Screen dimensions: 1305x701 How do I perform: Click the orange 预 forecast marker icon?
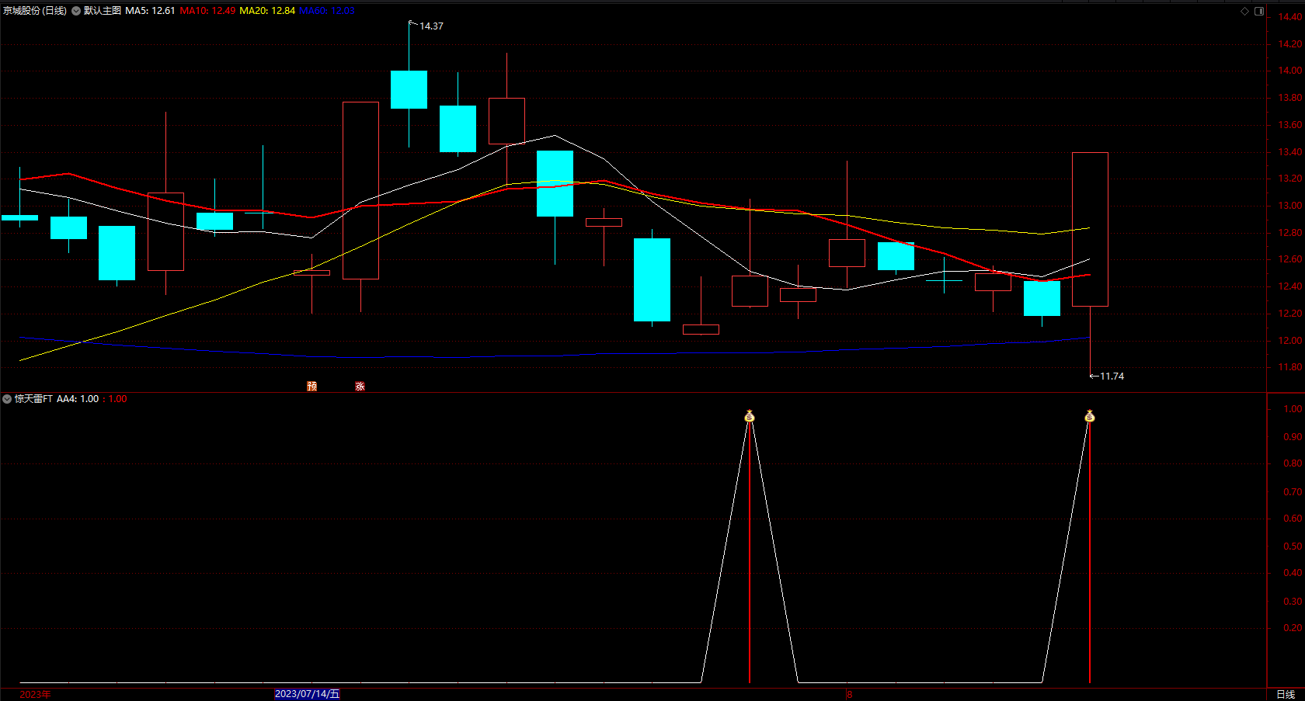(311, 386)
